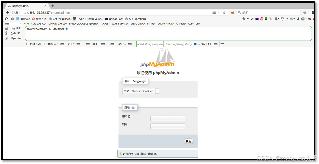Enable the Post data checkbox
Viewport: 319px width, 164px height.
tap(27, 44)
